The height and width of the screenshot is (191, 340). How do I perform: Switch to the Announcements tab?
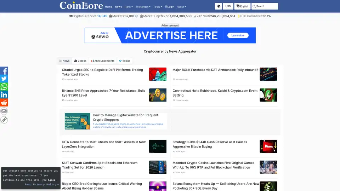coord(103,61)
